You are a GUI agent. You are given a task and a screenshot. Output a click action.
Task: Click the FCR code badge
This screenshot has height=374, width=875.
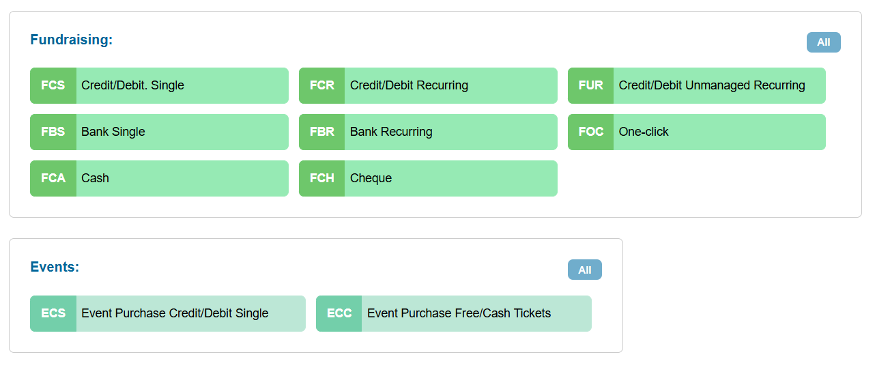pyautogui.click(x=321, y=85)
